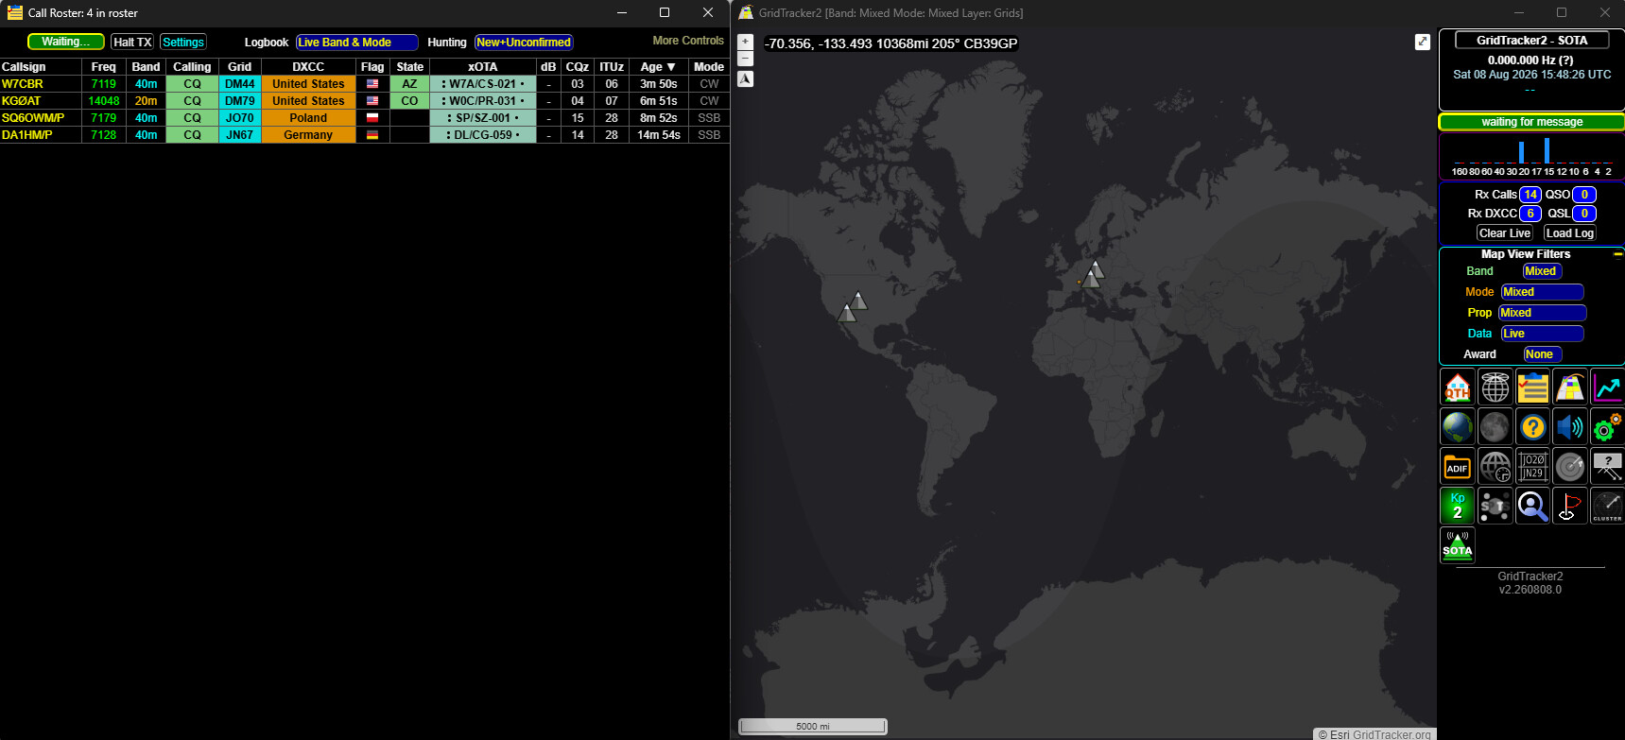Image resolution: width=1625 pixels, height=740 pixels.
Task: Click the wireframe globe icon
Action: pyautogui.click(x=1495, y=387)
